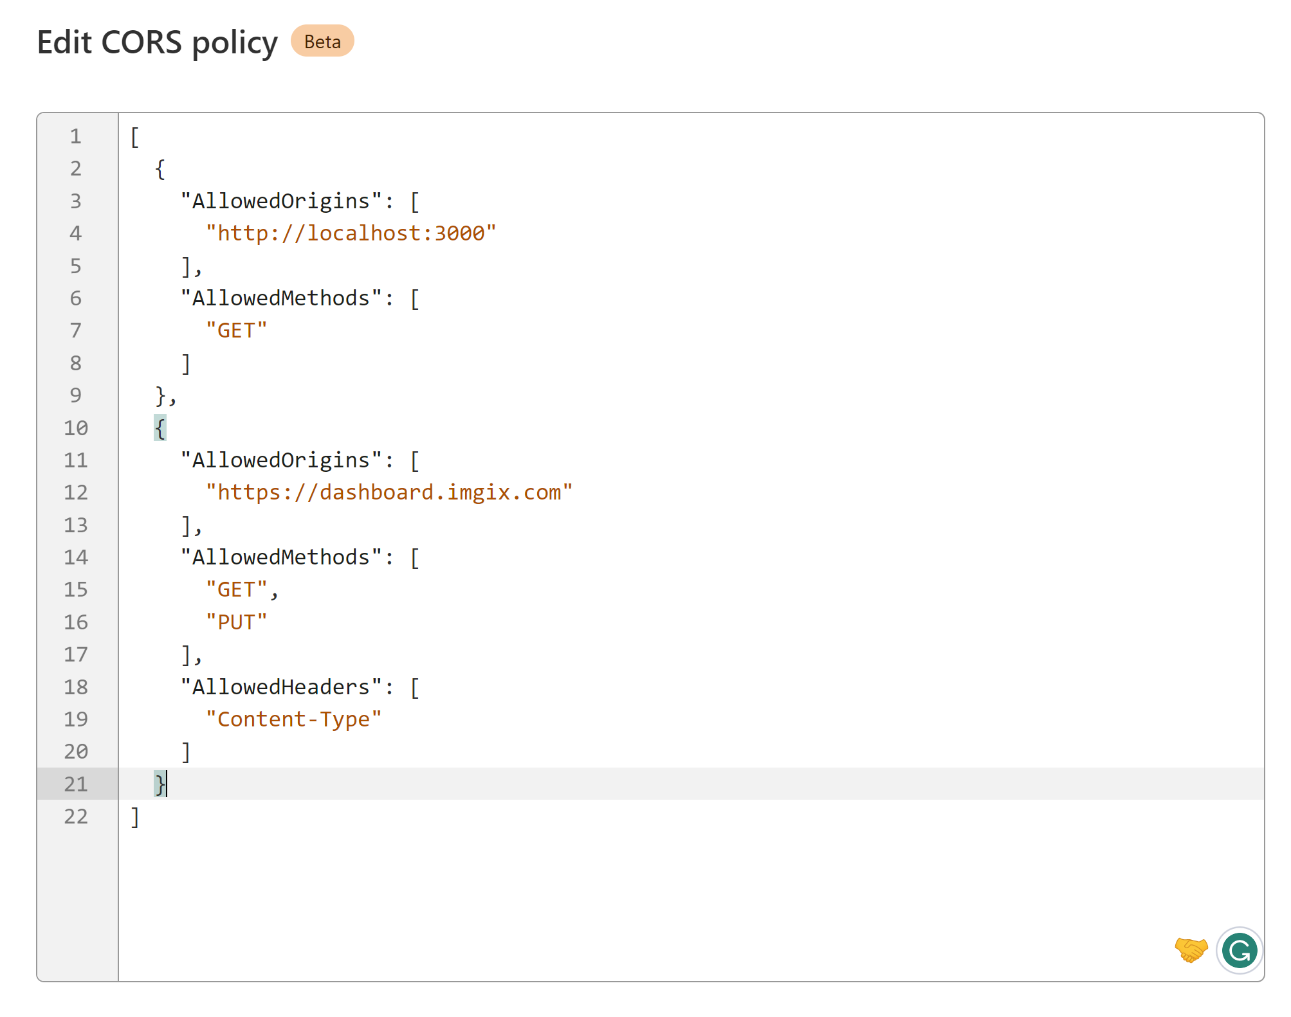Open the Grammarly assistant icon
Image resolution: width=1291 pixels, height=1017 pixels.
pyautogui.click(x=1240, y=951)
